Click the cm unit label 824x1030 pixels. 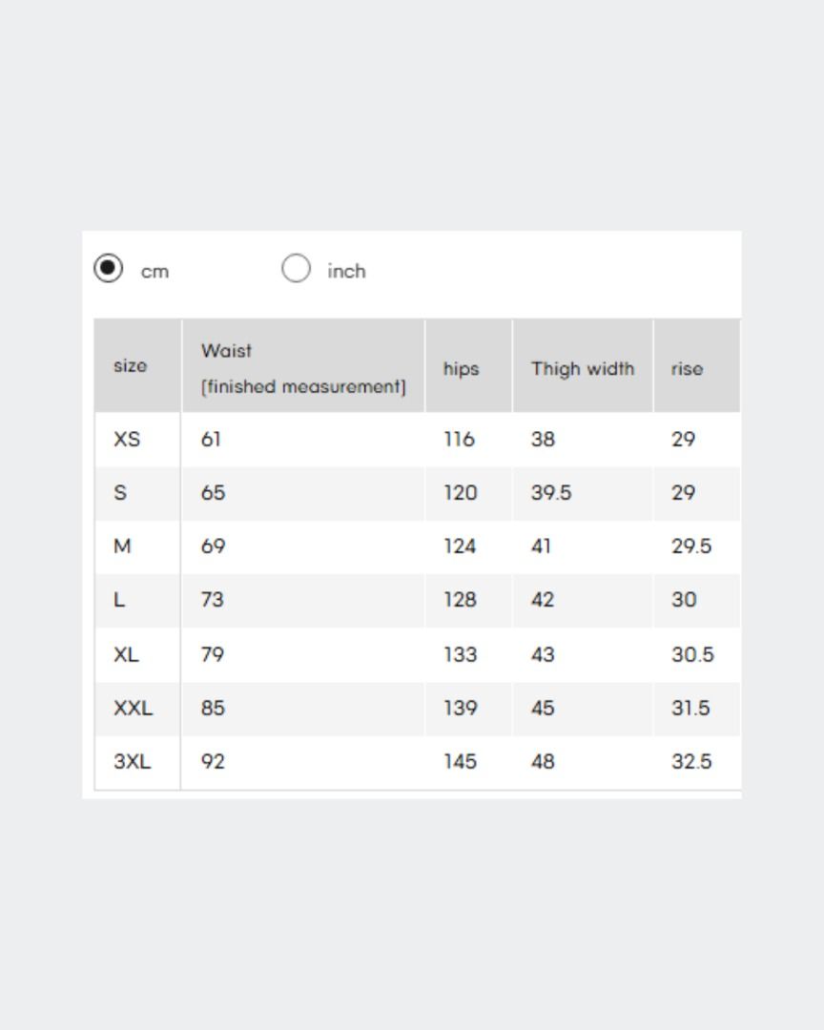coord(155,272)
